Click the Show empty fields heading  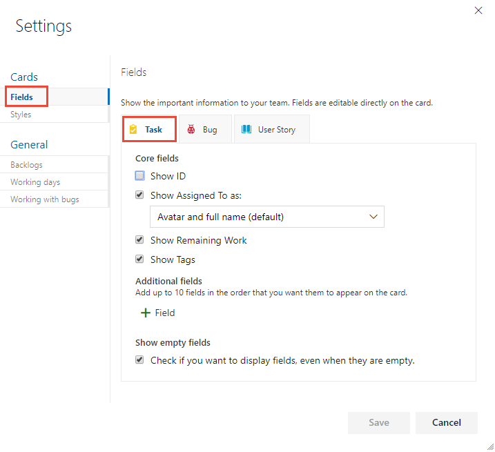(173, 342)
